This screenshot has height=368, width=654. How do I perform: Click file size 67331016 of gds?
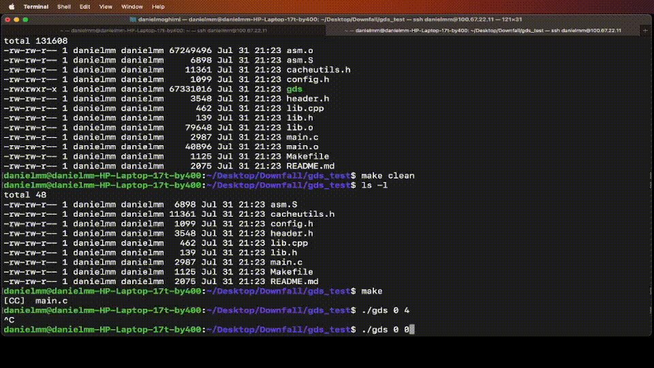pyautogui.click(x=190, y=89)
